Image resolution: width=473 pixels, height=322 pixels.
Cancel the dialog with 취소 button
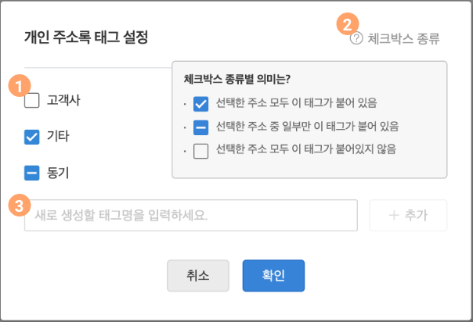[x=198, y=276]
